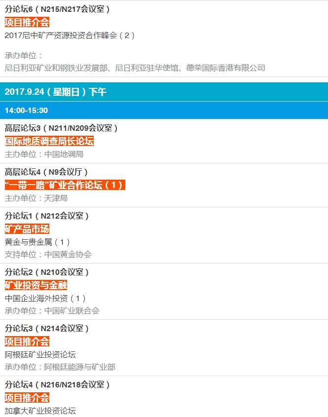Click the 承办单位：阿根廷能源与矿业部 organizer line

pos(60,367)
